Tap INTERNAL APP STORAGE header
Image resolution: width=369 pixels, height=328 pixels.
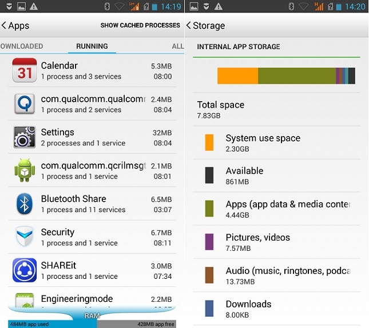click(239, 47)
